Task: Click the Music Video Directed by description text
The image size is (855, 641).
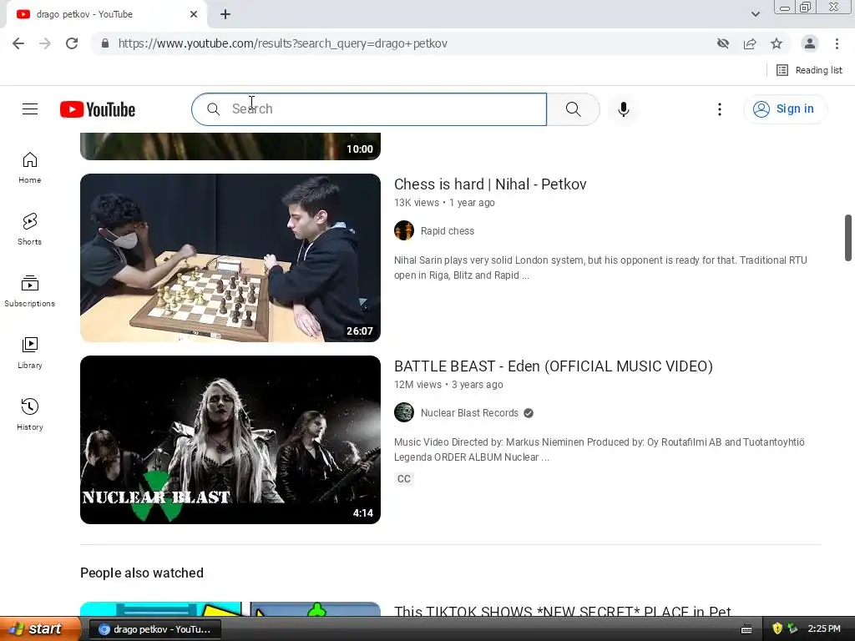Action: (x=600, y=450)
